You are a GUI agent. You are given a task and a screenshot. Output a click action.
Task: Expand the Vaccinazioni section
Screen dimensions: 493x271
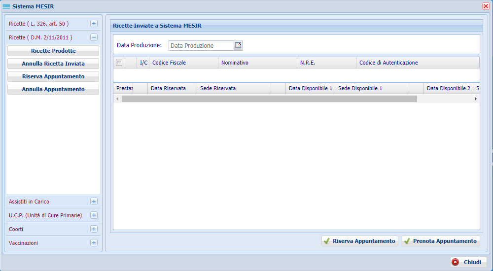point(94,243)
